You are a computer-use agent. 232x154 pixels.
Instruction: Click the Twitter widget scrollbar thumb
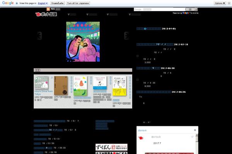[x=197, y=139]
